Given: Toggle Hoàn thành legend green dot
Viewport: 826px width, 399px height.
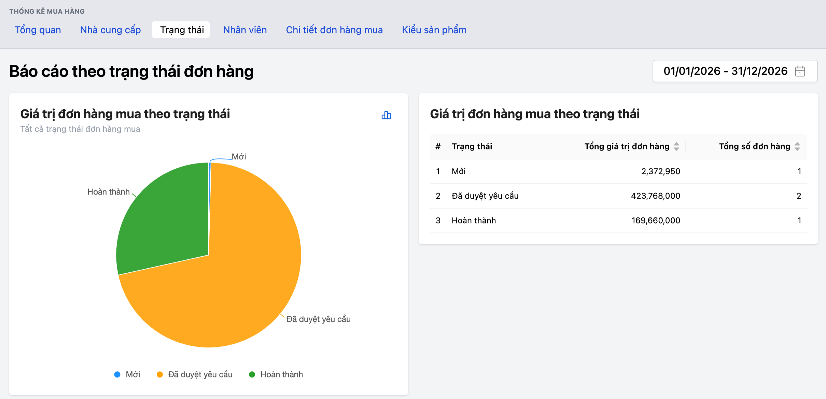Looking at the screenshot, I should (252, 374).
